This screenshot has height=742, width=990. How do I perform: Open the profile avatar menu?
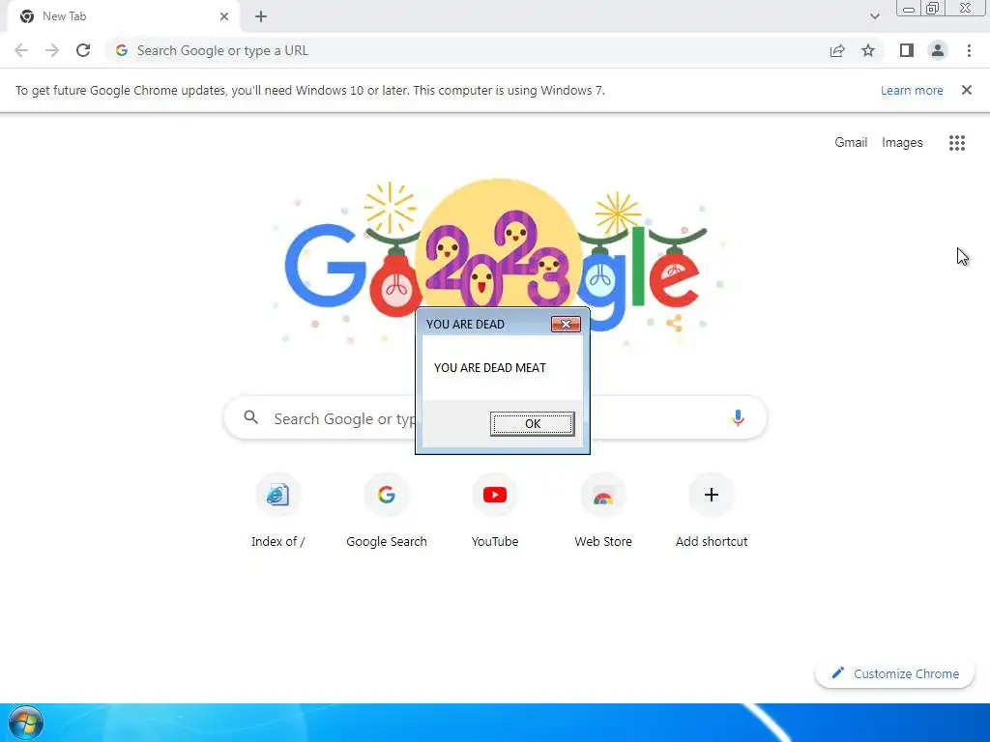[938, 50]
